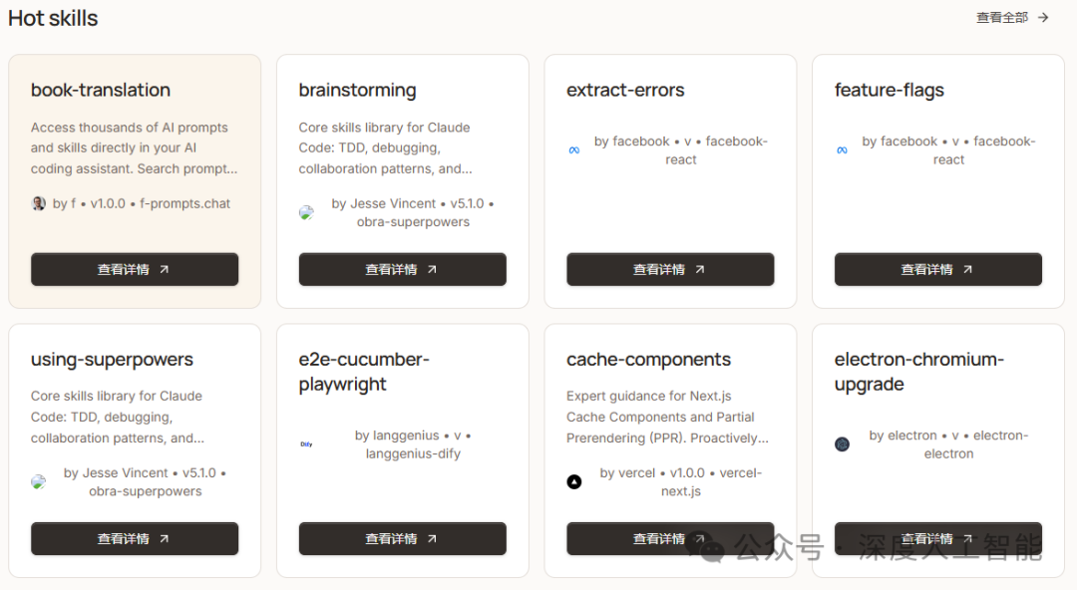View details of using-superpowers skill
Screen dimensions: 1077x590
135,538
